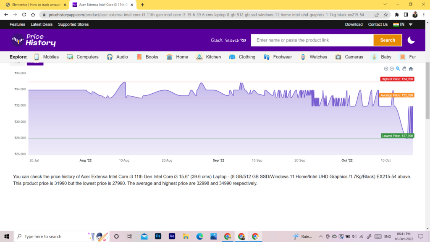
Task: Open a new browser tab
Action: [x=142, y=5]
